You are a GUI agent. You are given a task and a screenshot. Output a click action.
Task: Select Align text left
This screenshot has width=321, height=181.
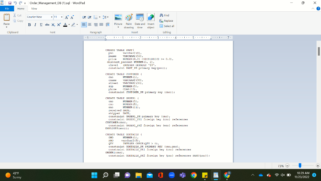click(84, 25)
